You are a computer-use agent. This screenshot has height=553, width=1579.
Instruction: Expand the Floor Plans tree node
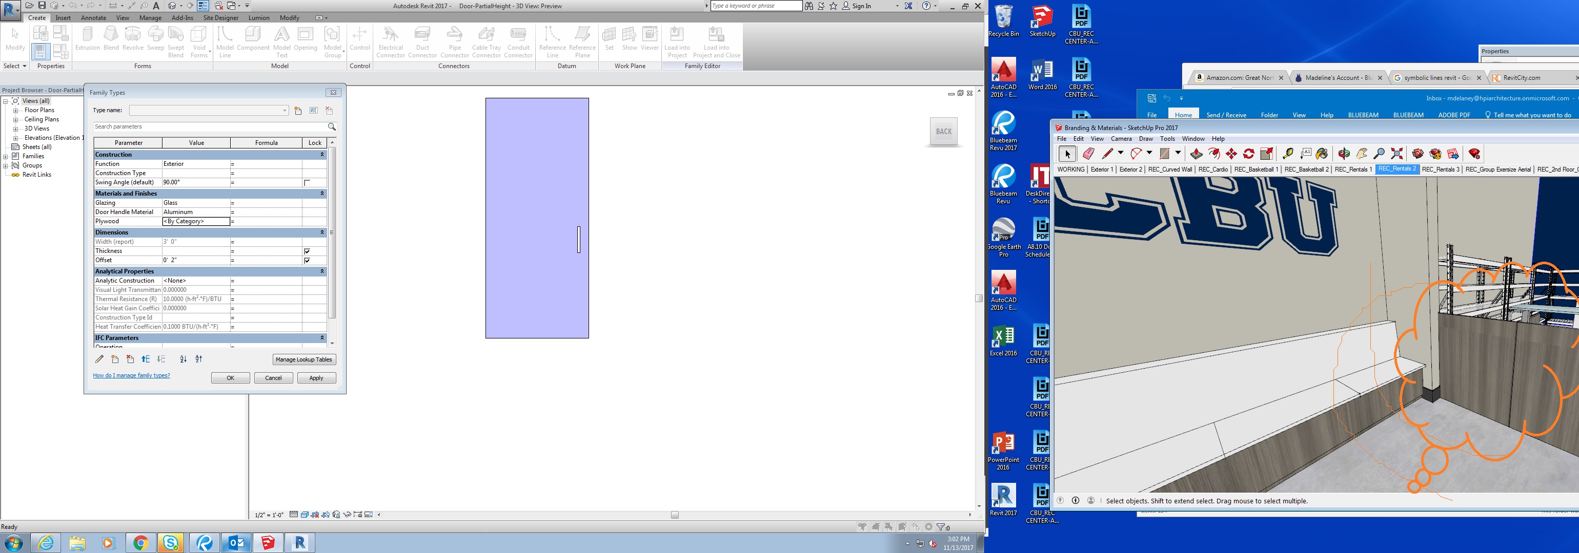pos(15,110)
